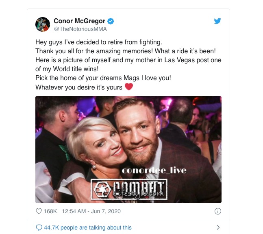Viewport: 263px width, 234px height.
Task: Open the Conor McGregor display name
Action: point(80,21)
